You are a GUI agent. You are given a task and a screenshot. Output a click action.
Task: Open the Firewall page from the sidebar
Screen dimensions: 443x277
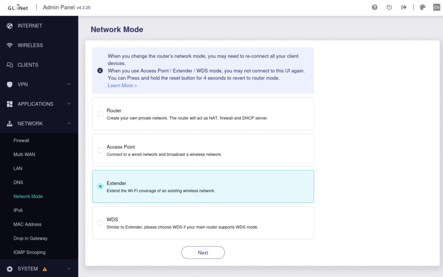21,140
